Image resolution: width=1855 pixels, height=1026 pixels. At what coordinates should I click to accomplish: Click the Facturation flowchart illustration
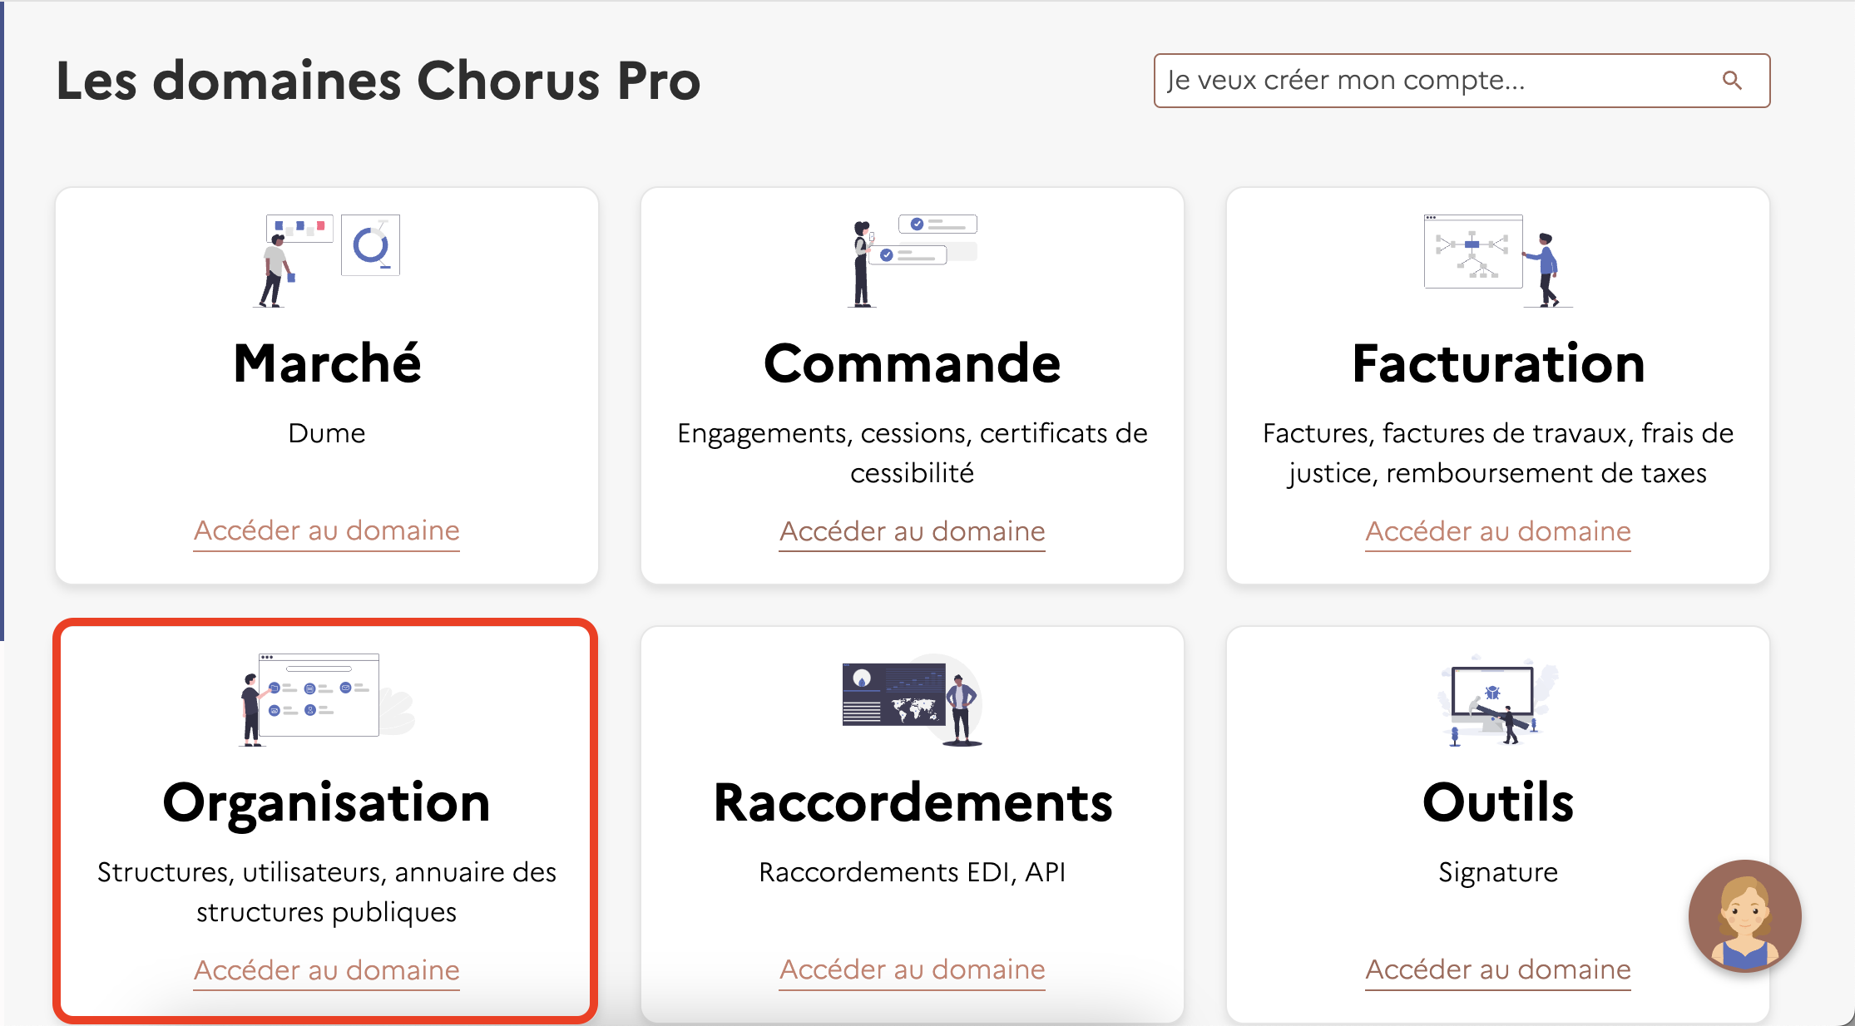click(1497, 261)
